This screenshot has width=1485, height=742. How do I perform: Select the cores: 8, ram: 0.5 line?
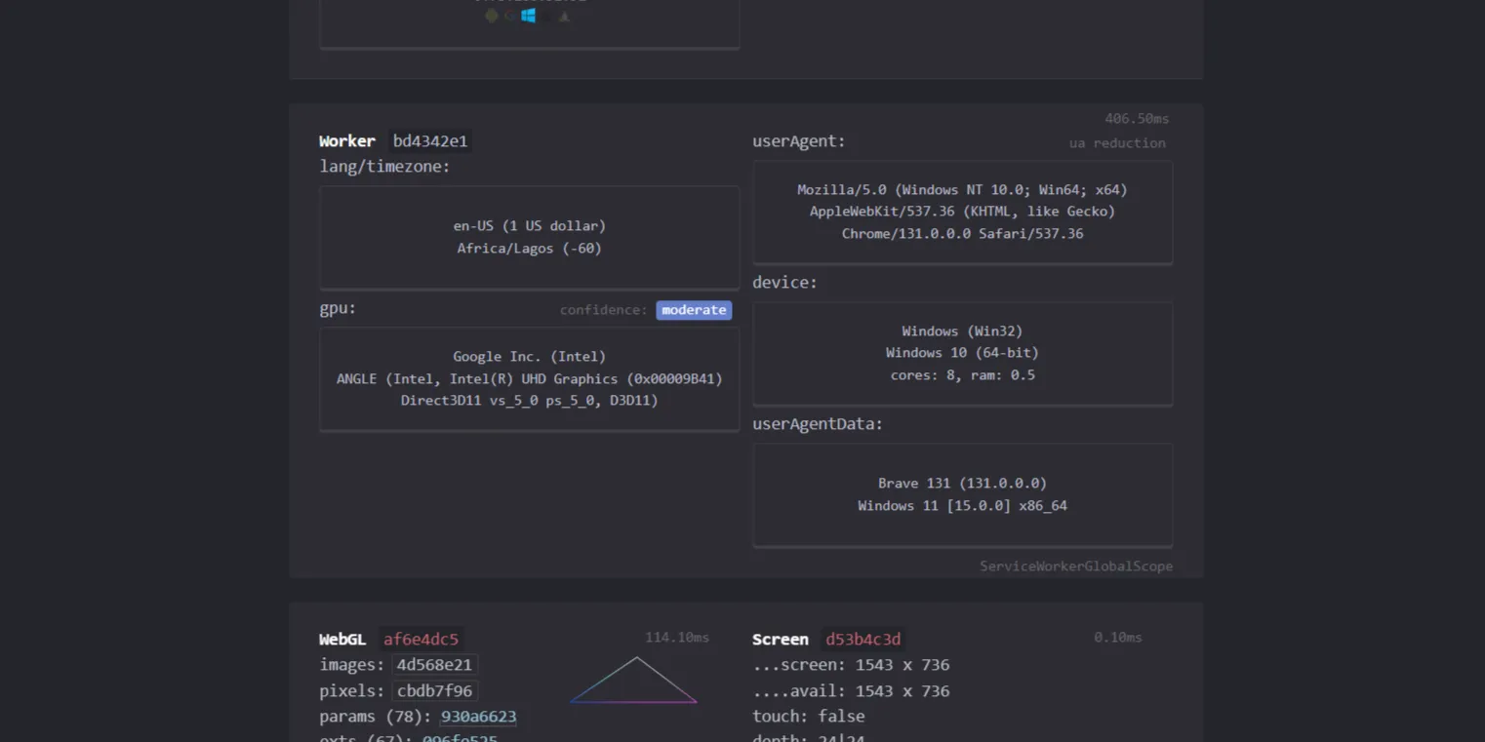point(962,375)
